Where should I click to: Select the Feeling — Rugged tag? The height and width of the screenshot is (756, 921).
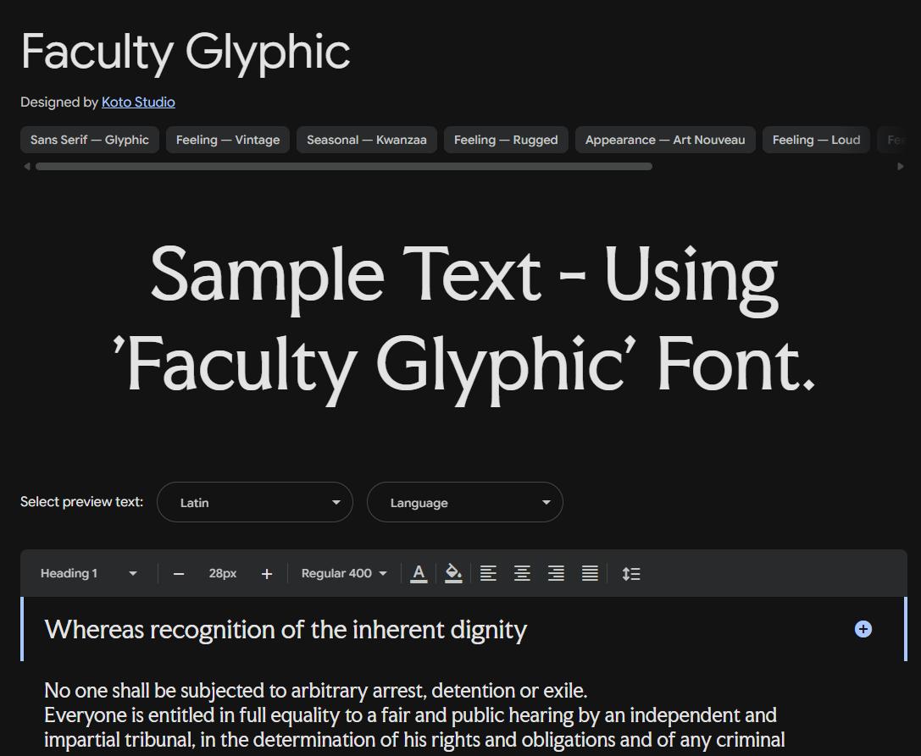[506, 140]
